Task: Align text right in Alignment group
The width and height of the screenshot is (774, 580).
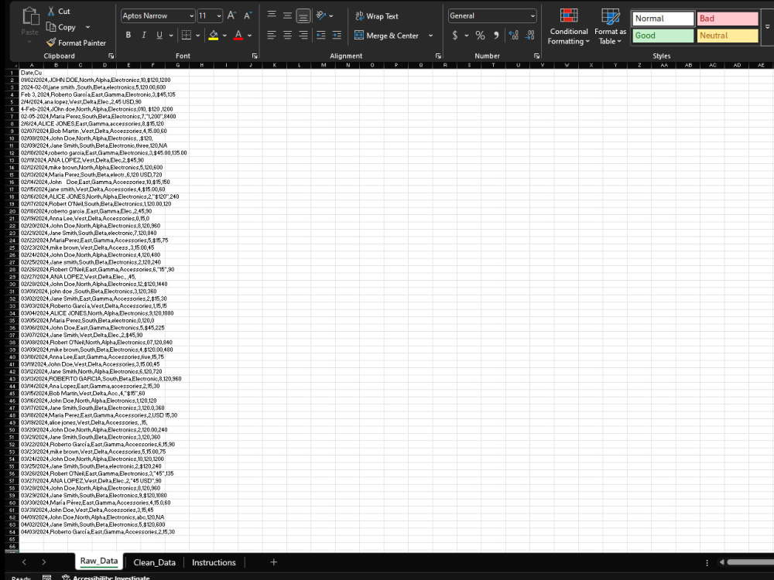Action: click(x=303, y=35)
